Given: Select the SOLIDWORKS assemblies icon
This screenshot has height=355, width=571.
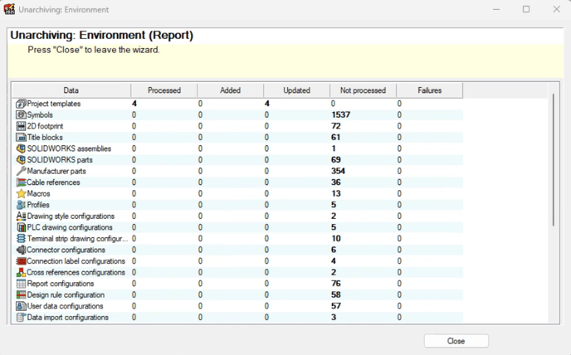Looking at the screenshot, I should point(21,148).
